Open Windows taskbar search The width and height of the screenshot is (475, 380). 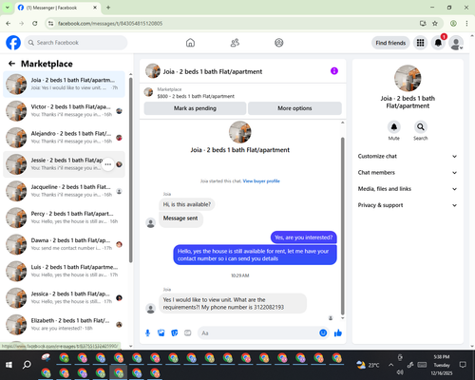tap(27, 365)
